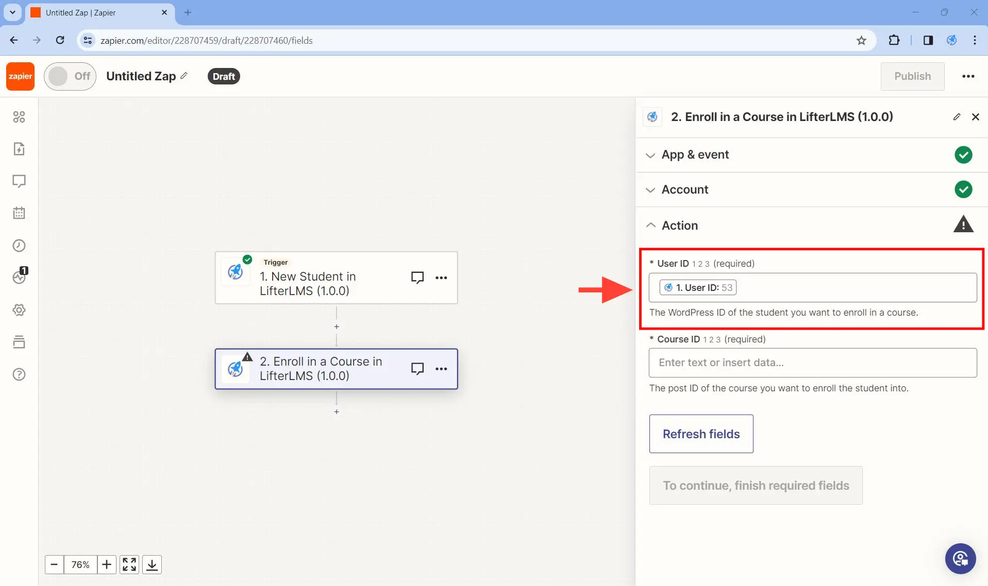This screenshot has height=586, width=988.
Task: Expand the App & event section
Action: pos(650,155)
